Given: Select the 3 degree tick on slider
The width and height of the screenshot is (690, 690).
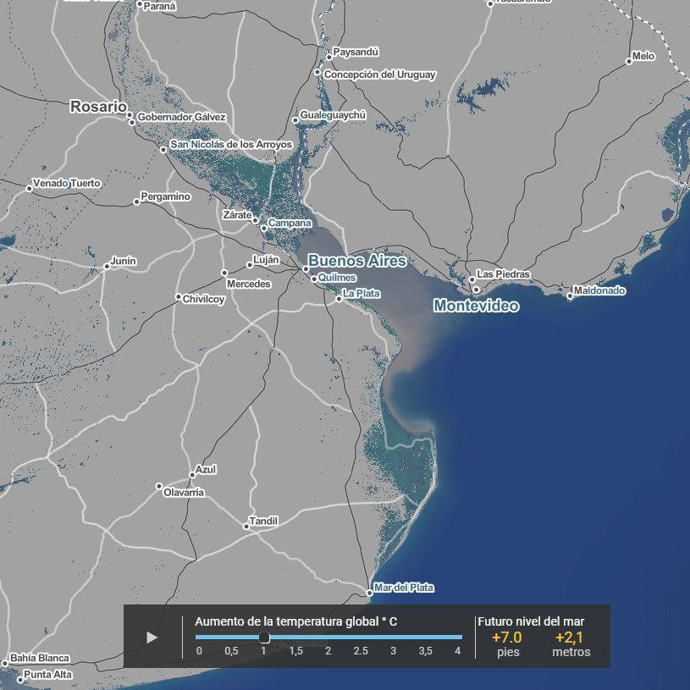Looking at the screenshot, I should pyautogui.click(x=393, y=650).
